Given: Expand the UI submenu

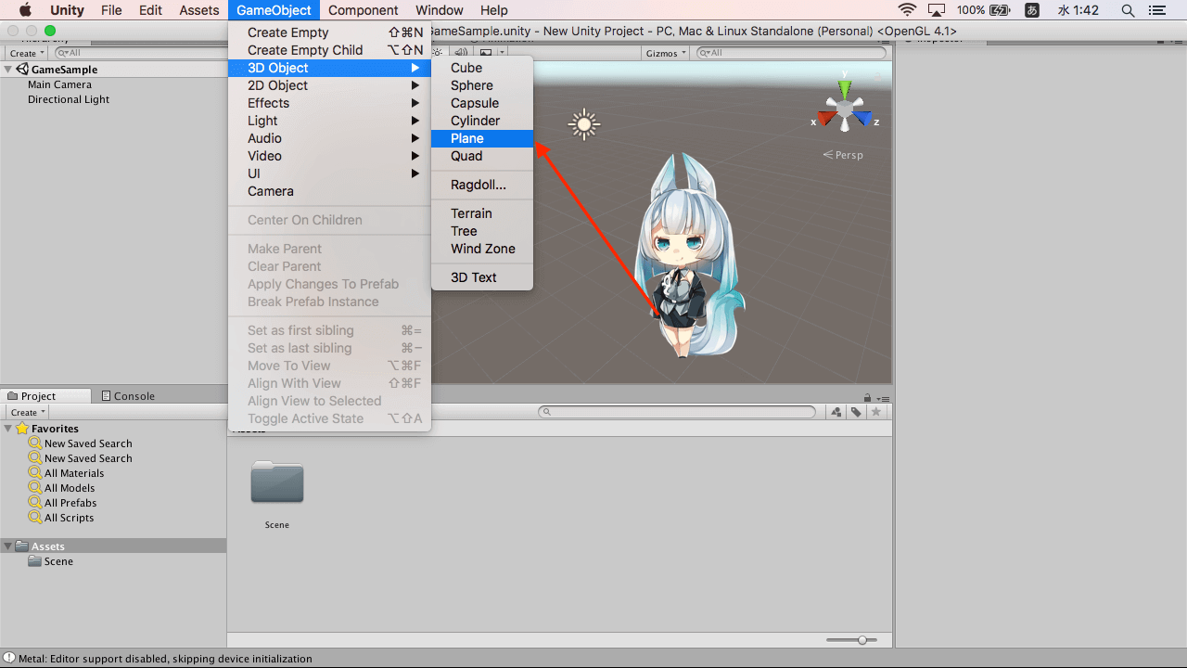Looking at the screenshot, I should coord(329,173).
